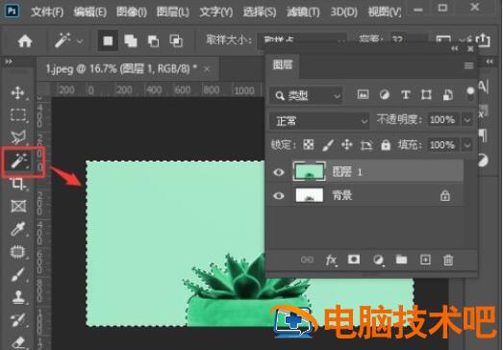This screenshot has height=350, width=503.
Task: Filter for smart object layers
Action: 448,94
